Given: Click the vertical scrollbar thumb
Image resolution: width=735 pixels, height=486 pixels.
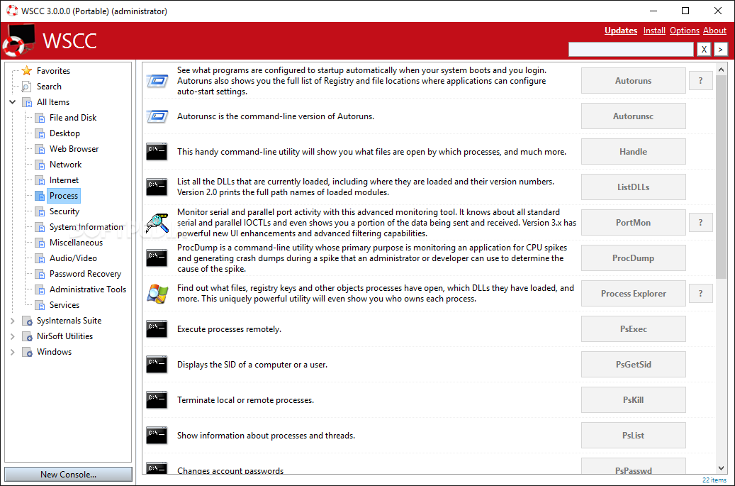Looking at the screenshot, I should [722, 177].
